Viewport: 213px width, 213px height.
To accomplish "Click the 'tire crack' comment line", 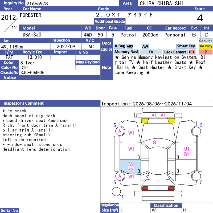I will pos(14,111).
